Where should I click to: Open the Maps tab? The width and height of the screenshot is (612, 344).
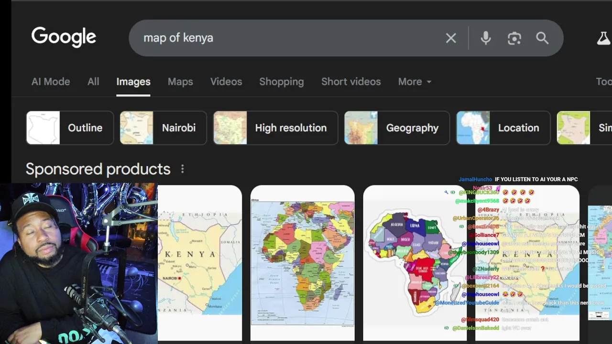coord(180,82)
